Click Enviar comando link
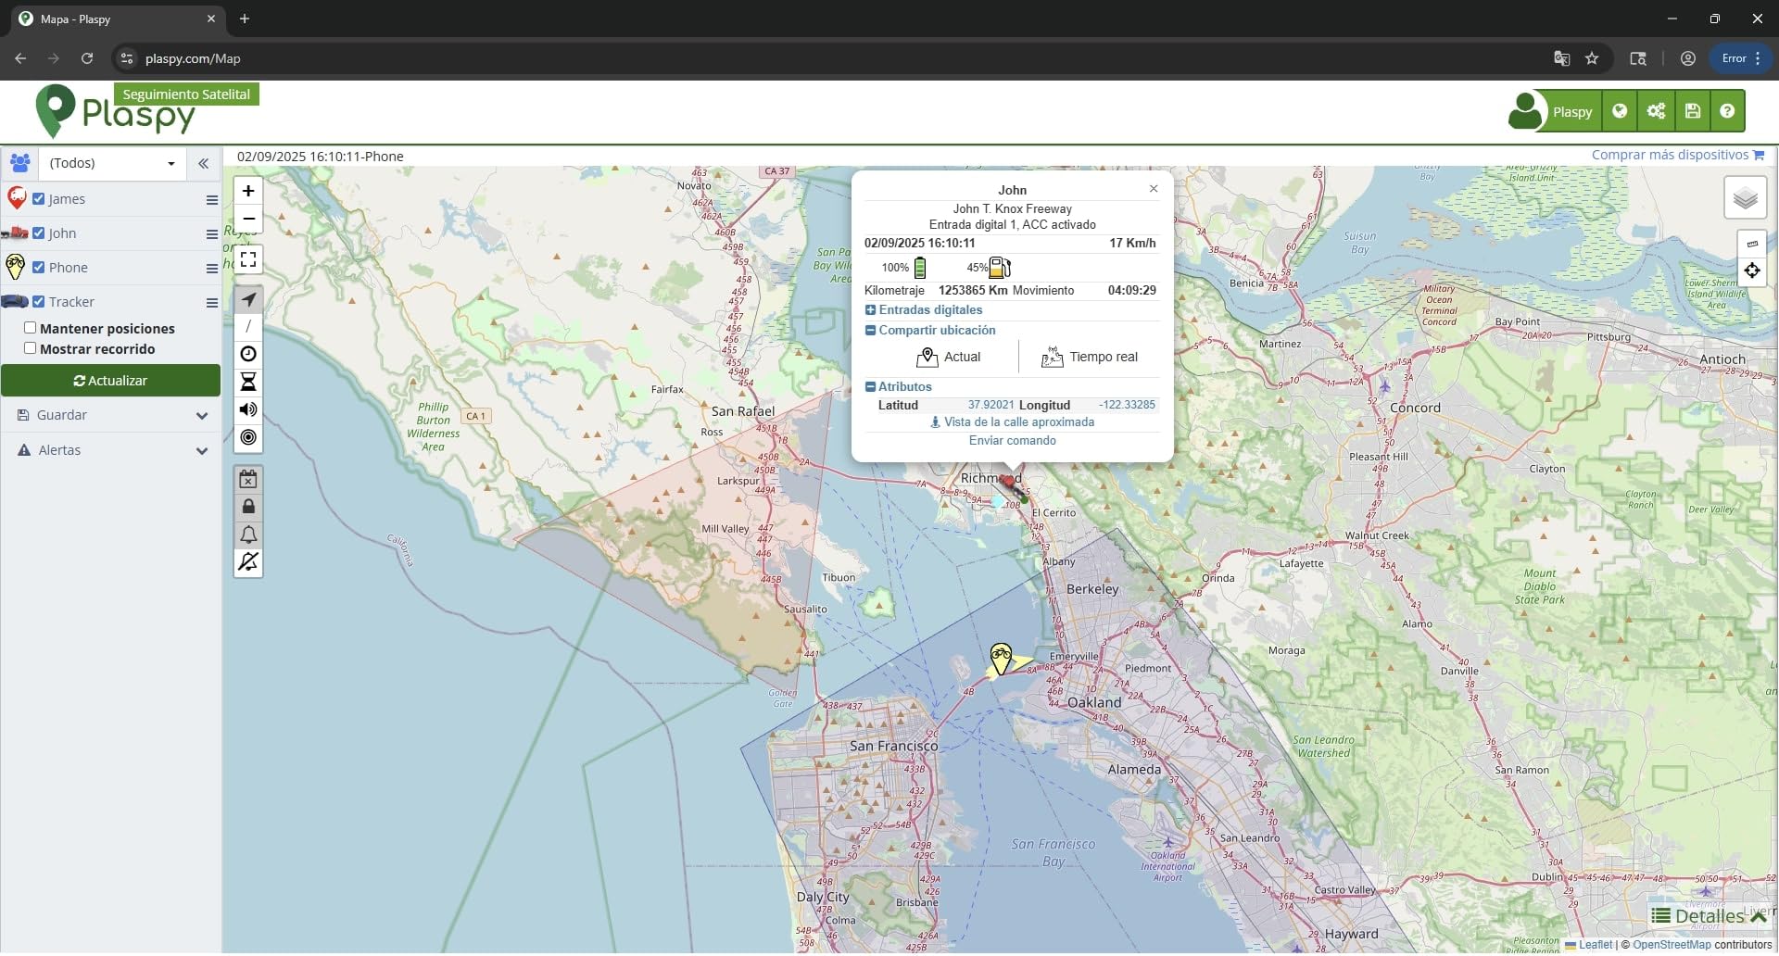 point(1012,441)
